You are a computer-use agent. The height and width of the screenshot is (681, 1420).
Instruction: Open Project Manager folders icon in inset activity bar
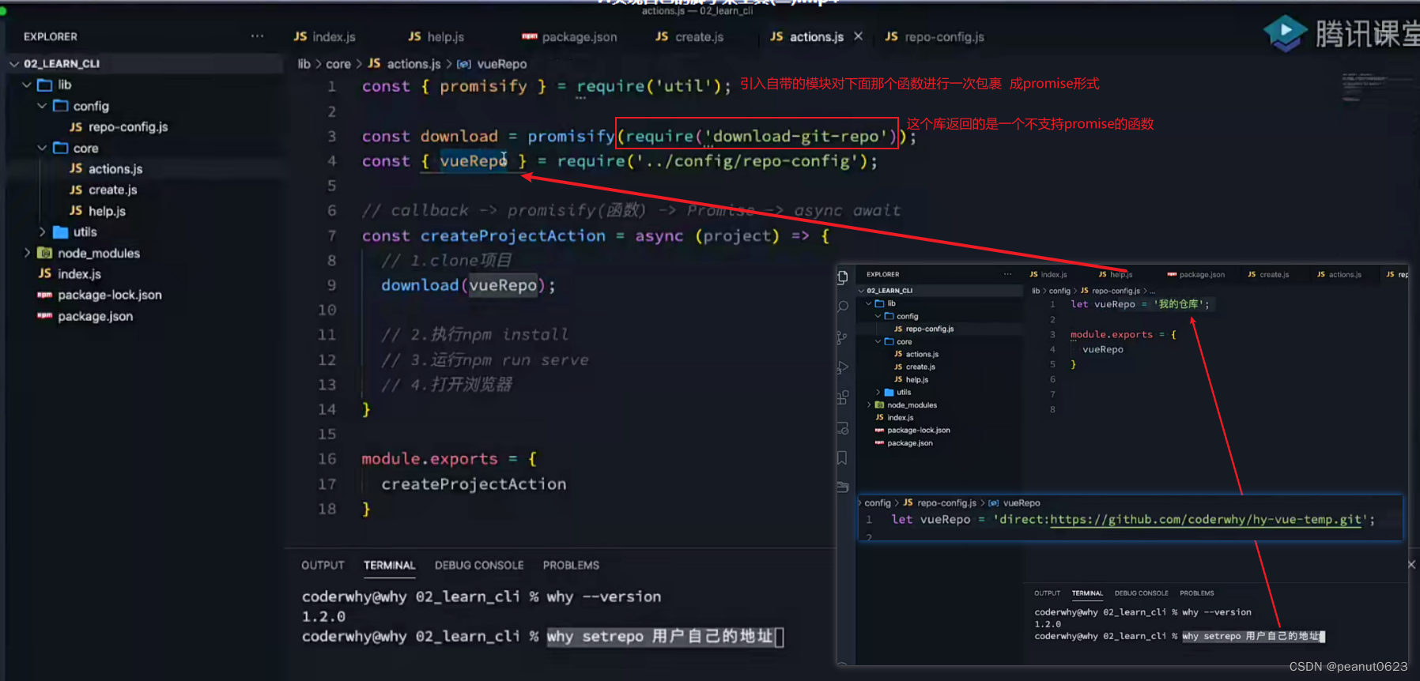click(x=843, y=487)
